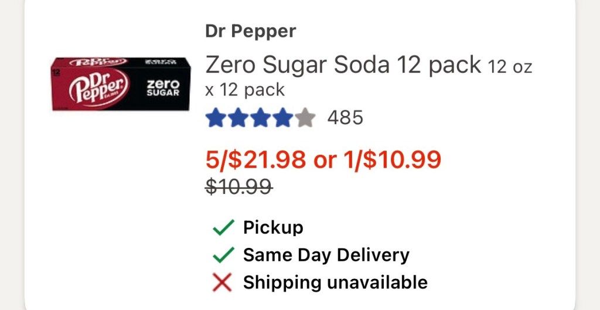The image size is (600, 310).
Task: Click the gray fifth rating star
Action: coord(305,118)
